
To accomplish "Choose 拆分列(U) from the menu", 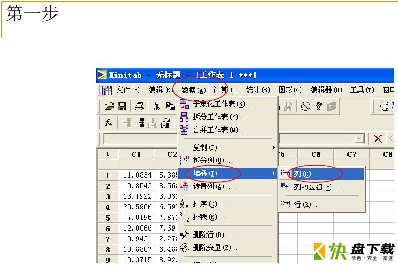I will [228, 160].
